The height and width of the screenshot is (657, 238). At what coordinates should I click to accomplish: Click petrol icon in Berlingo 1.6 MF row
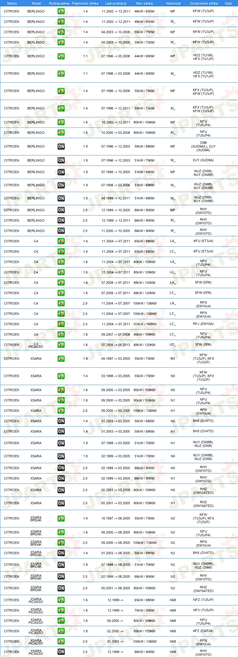coord(61,122)
